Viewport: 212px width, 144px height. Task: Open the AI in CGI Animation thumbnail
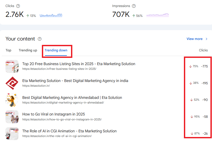[12, 134]
